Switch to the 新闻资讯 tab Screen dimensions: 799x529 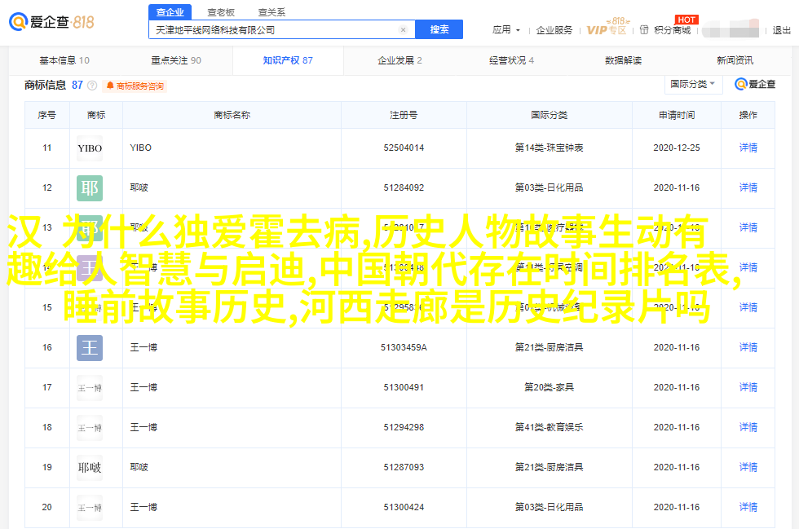click(x=735, y=60)
